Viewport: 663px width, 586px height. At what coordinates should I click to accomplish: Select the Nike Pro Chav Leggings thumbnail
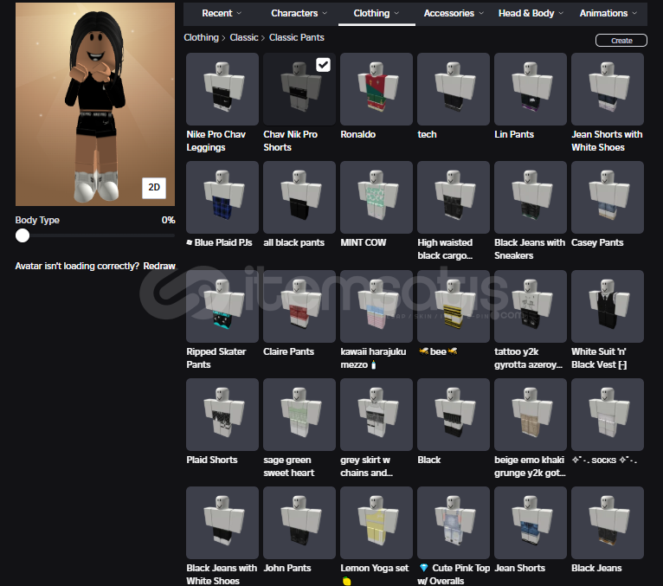(x=222, y=89)
